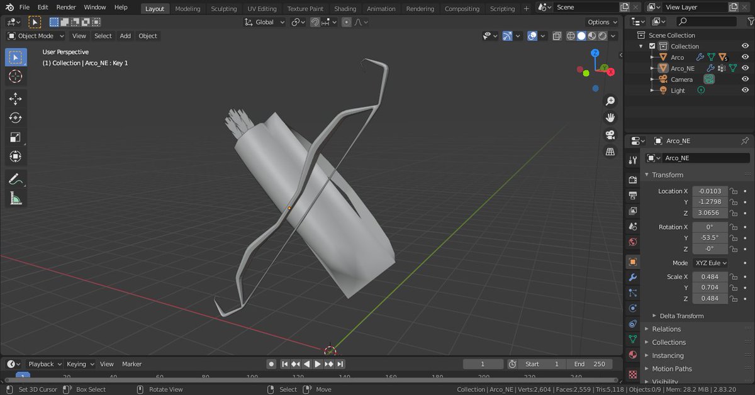Uncheck the Collection checkbox in the outliner
Viewport: 755px width, 395px height.
click(652, 46)
